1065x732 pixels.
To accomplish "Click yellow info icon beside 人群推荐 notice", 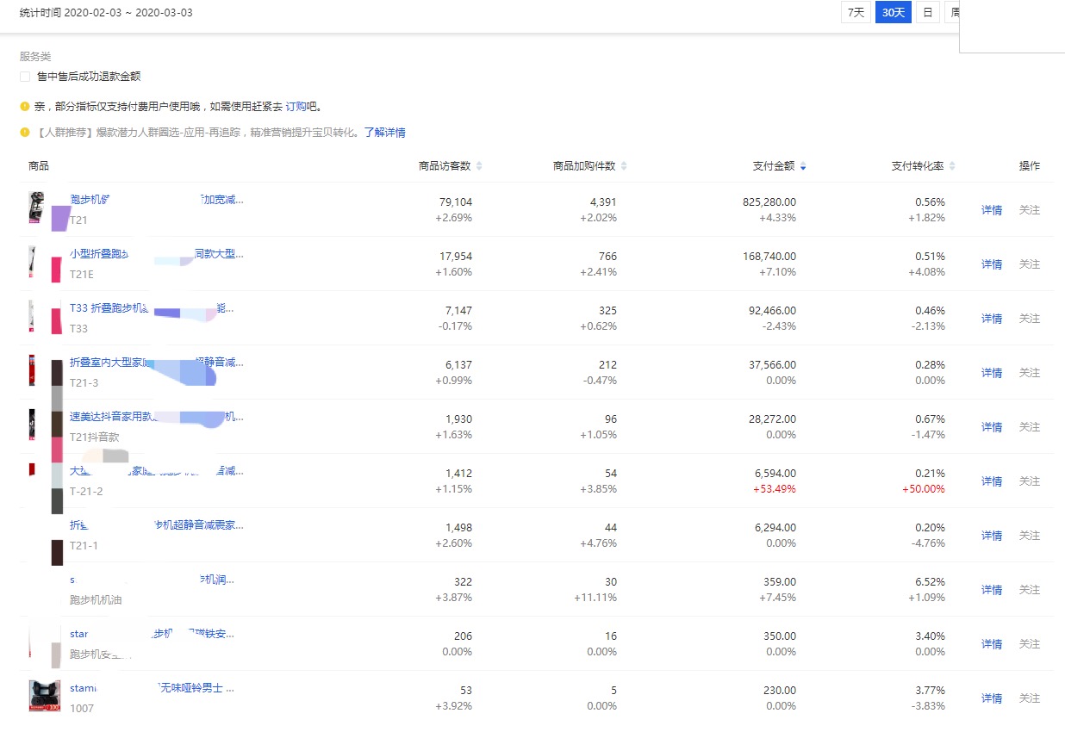I will click(x=25, y=133).
